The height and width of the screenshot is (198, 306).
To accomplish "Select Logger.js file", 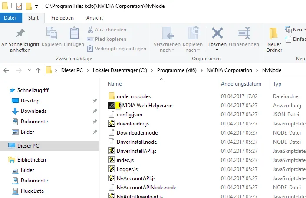I will [127, 169].
